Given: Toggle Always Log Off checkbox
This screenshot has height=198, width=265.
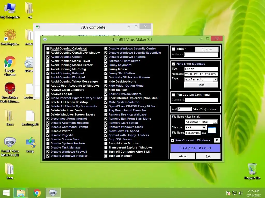Looking at the screenshot, I should click(x=48, y=94).
